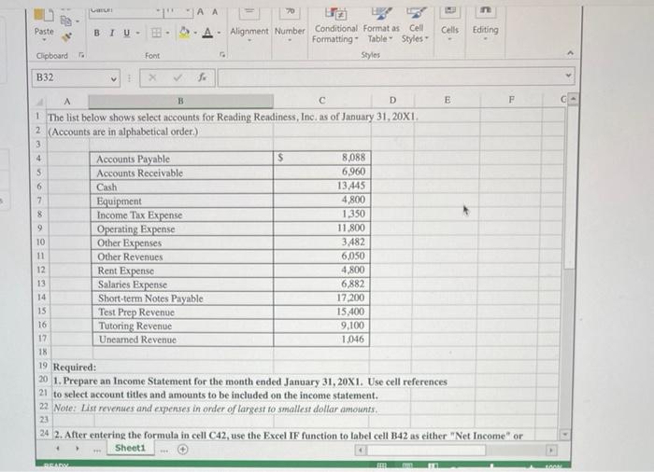Select column D header
This screenshot has width=654, height=472.
392,100
